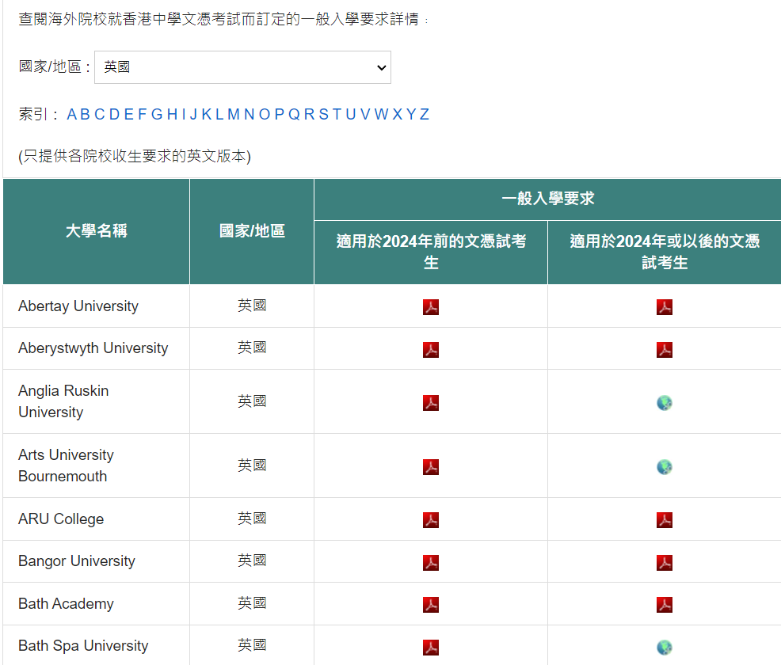Jump to index letter A
Viewport: 781px width, 665px height.
pos(72,115)
